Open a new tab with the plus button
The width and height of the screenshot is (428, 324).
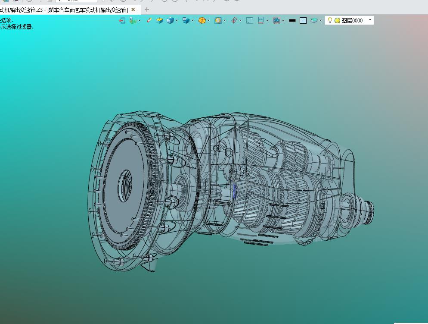pos(147,9)
